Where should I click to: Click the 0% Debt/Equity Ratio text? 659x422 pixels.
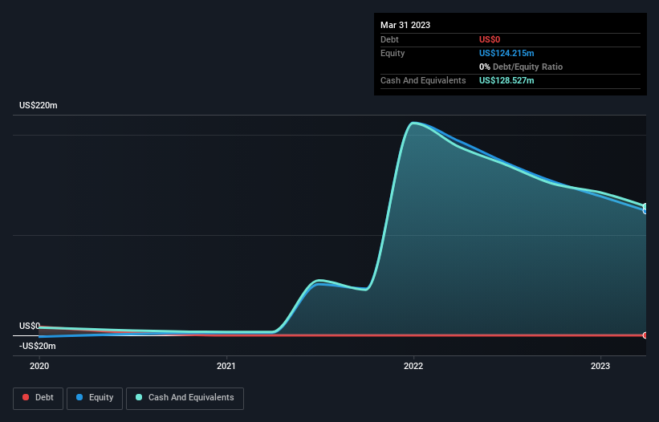(x=521, y=67)
